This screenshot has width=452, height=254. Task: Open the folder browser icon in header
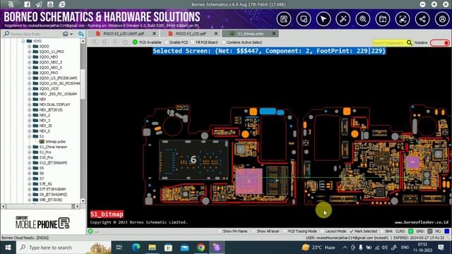(383, 19)
